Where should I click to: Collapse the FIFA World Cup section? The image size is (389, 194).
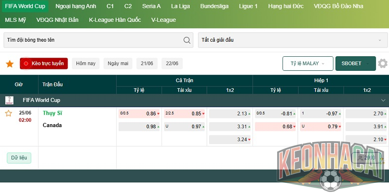383,100
